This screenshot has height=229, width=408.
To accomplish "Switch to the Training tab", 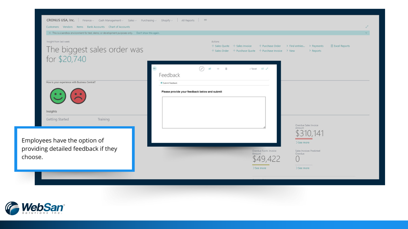I will tap(104, 119).
